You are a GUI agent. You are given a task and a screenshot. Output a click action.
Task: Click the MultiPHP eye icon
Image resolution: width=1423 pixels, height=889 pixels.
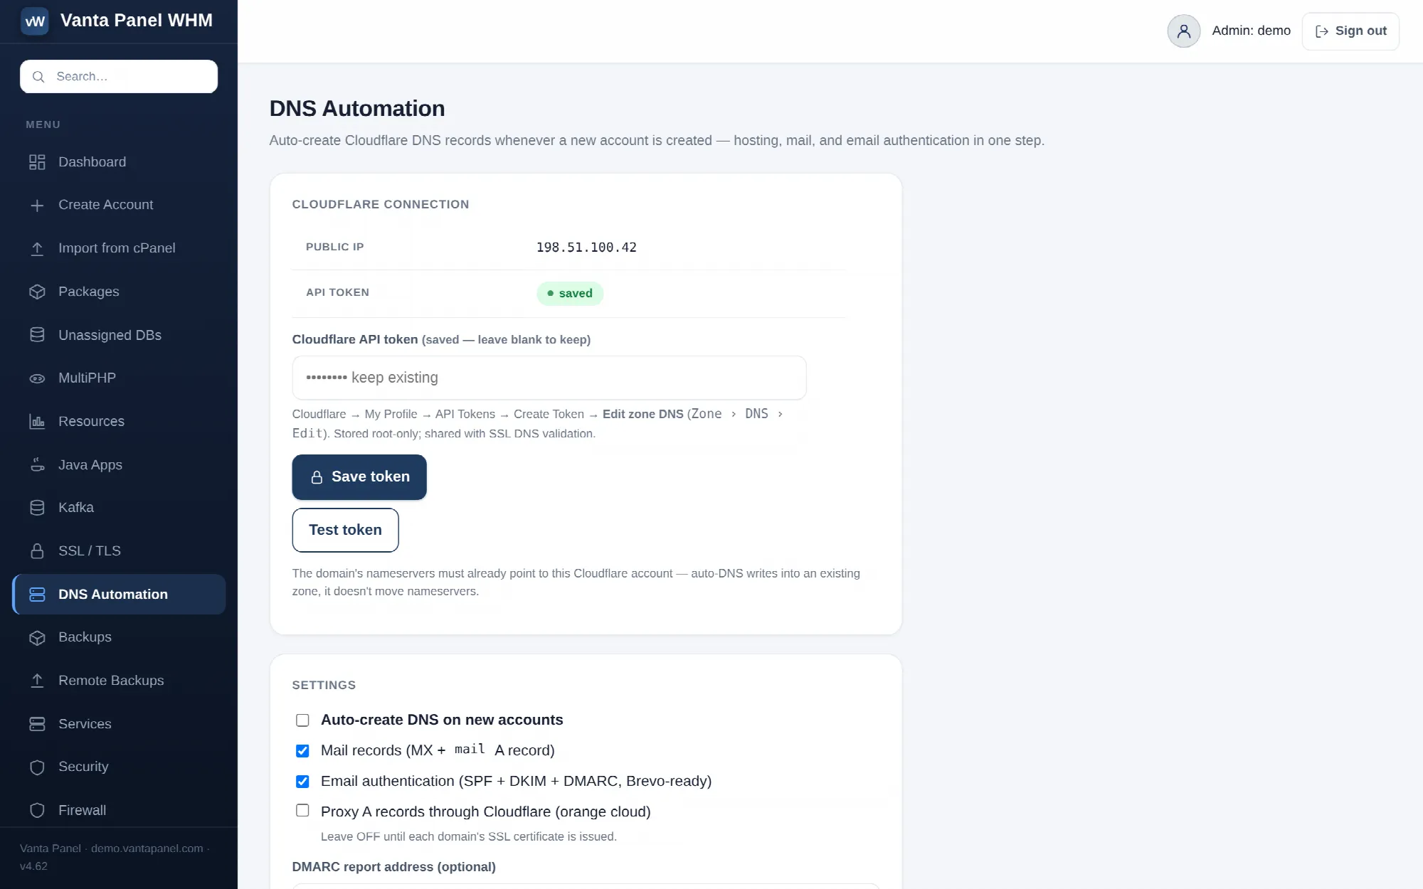click(x=37, y=378)
